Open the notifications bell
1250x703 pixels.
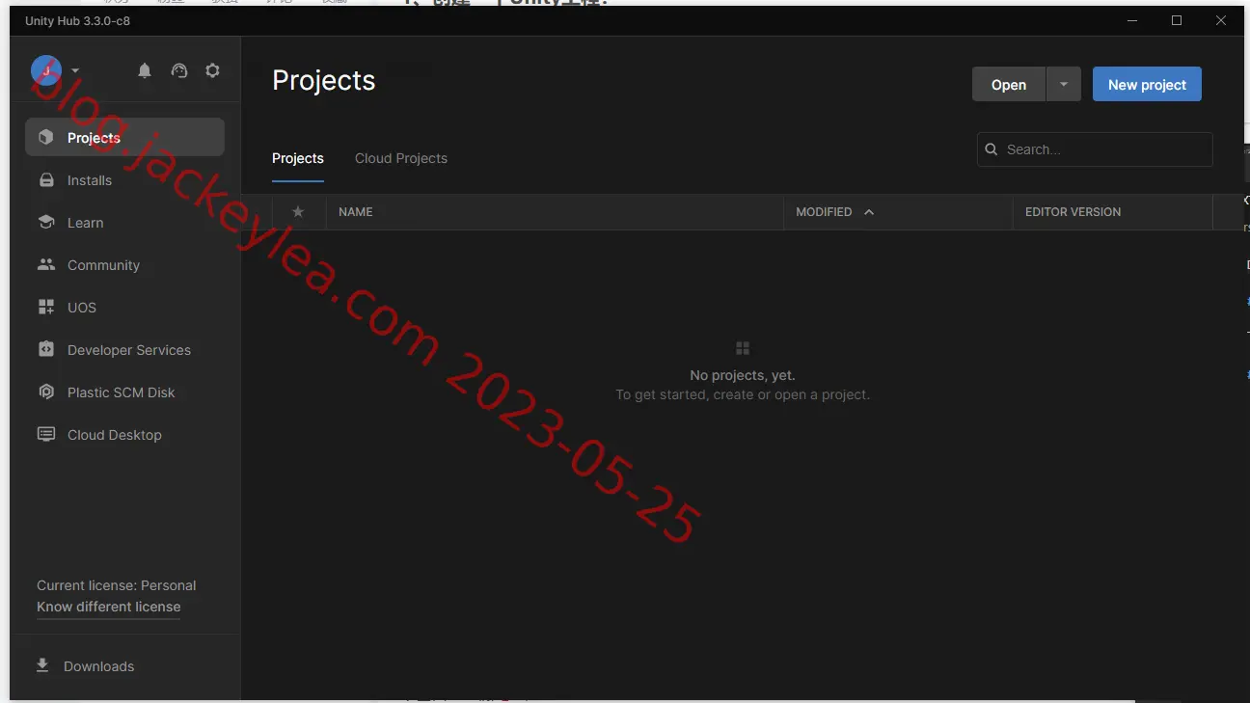145,70
